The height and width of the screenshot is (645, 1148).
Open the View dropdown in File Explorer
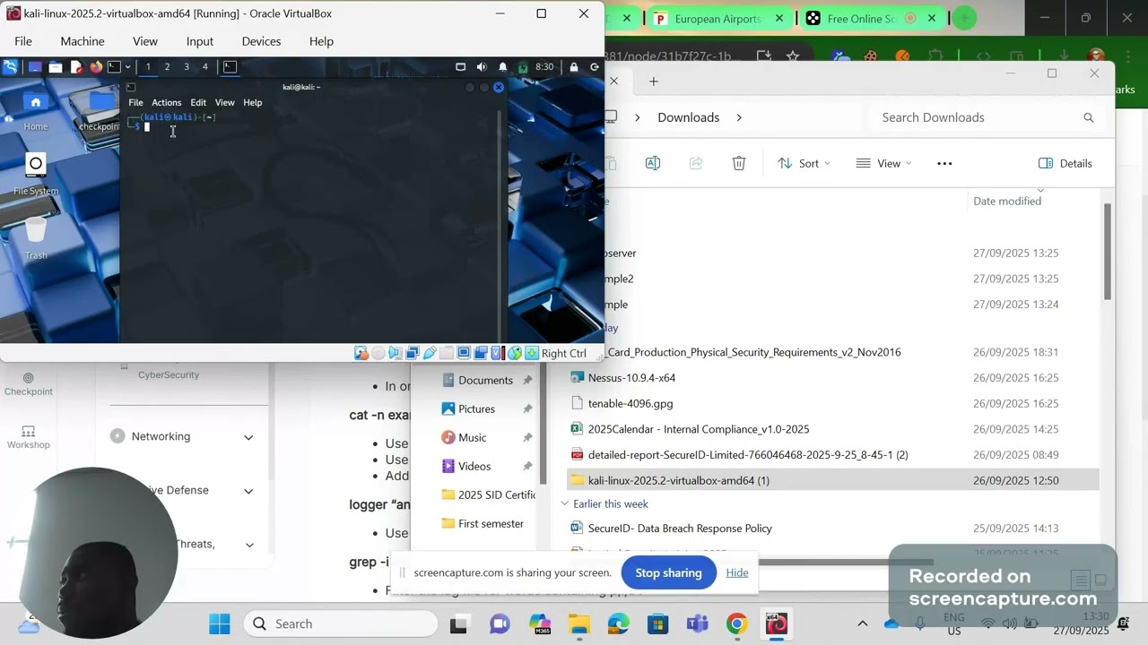pyautogui.click(x=883, y=163)
